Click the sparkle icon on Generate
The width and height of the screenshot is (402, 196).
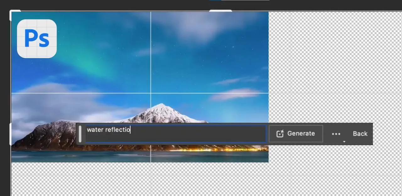(280, 134)
